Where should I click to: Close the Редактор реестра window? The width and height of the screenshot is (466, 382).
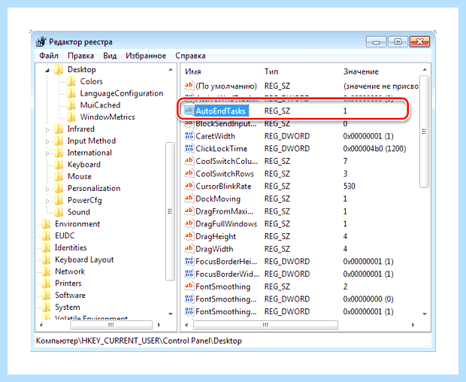point(419,41)
